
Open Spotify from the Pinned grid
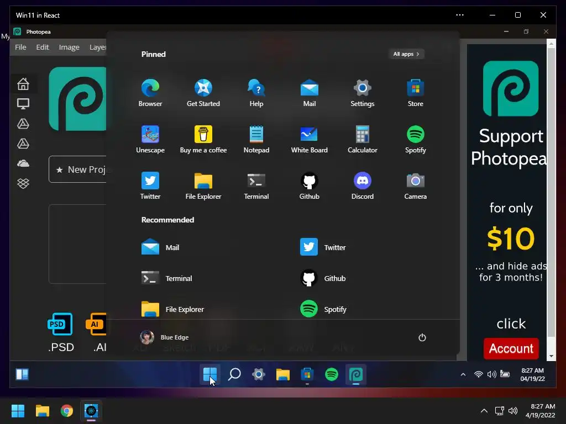(x=416, y=139)
